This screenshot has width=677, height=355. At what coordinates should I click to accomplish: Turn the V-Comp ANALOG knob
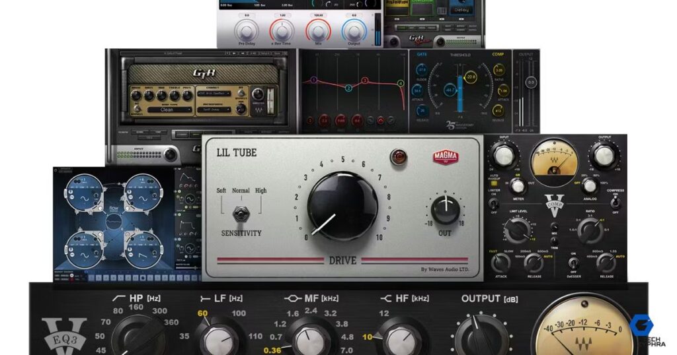click(589, 186)
